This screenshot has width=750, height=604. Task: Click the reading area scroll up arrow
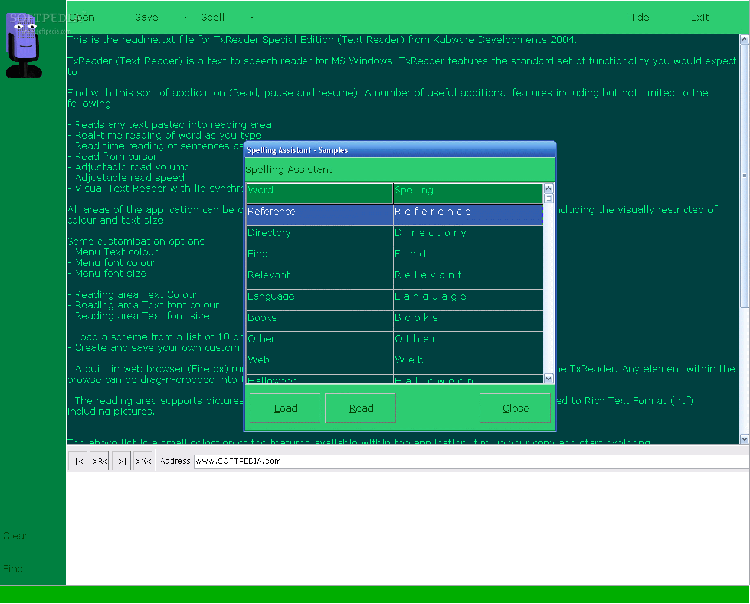point(745,40)
